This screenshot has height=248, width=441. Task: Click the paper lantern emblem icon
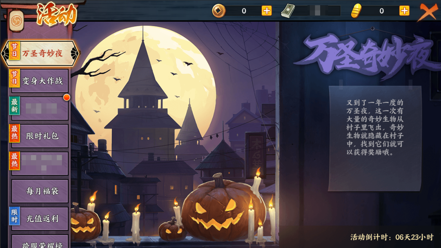16,20
